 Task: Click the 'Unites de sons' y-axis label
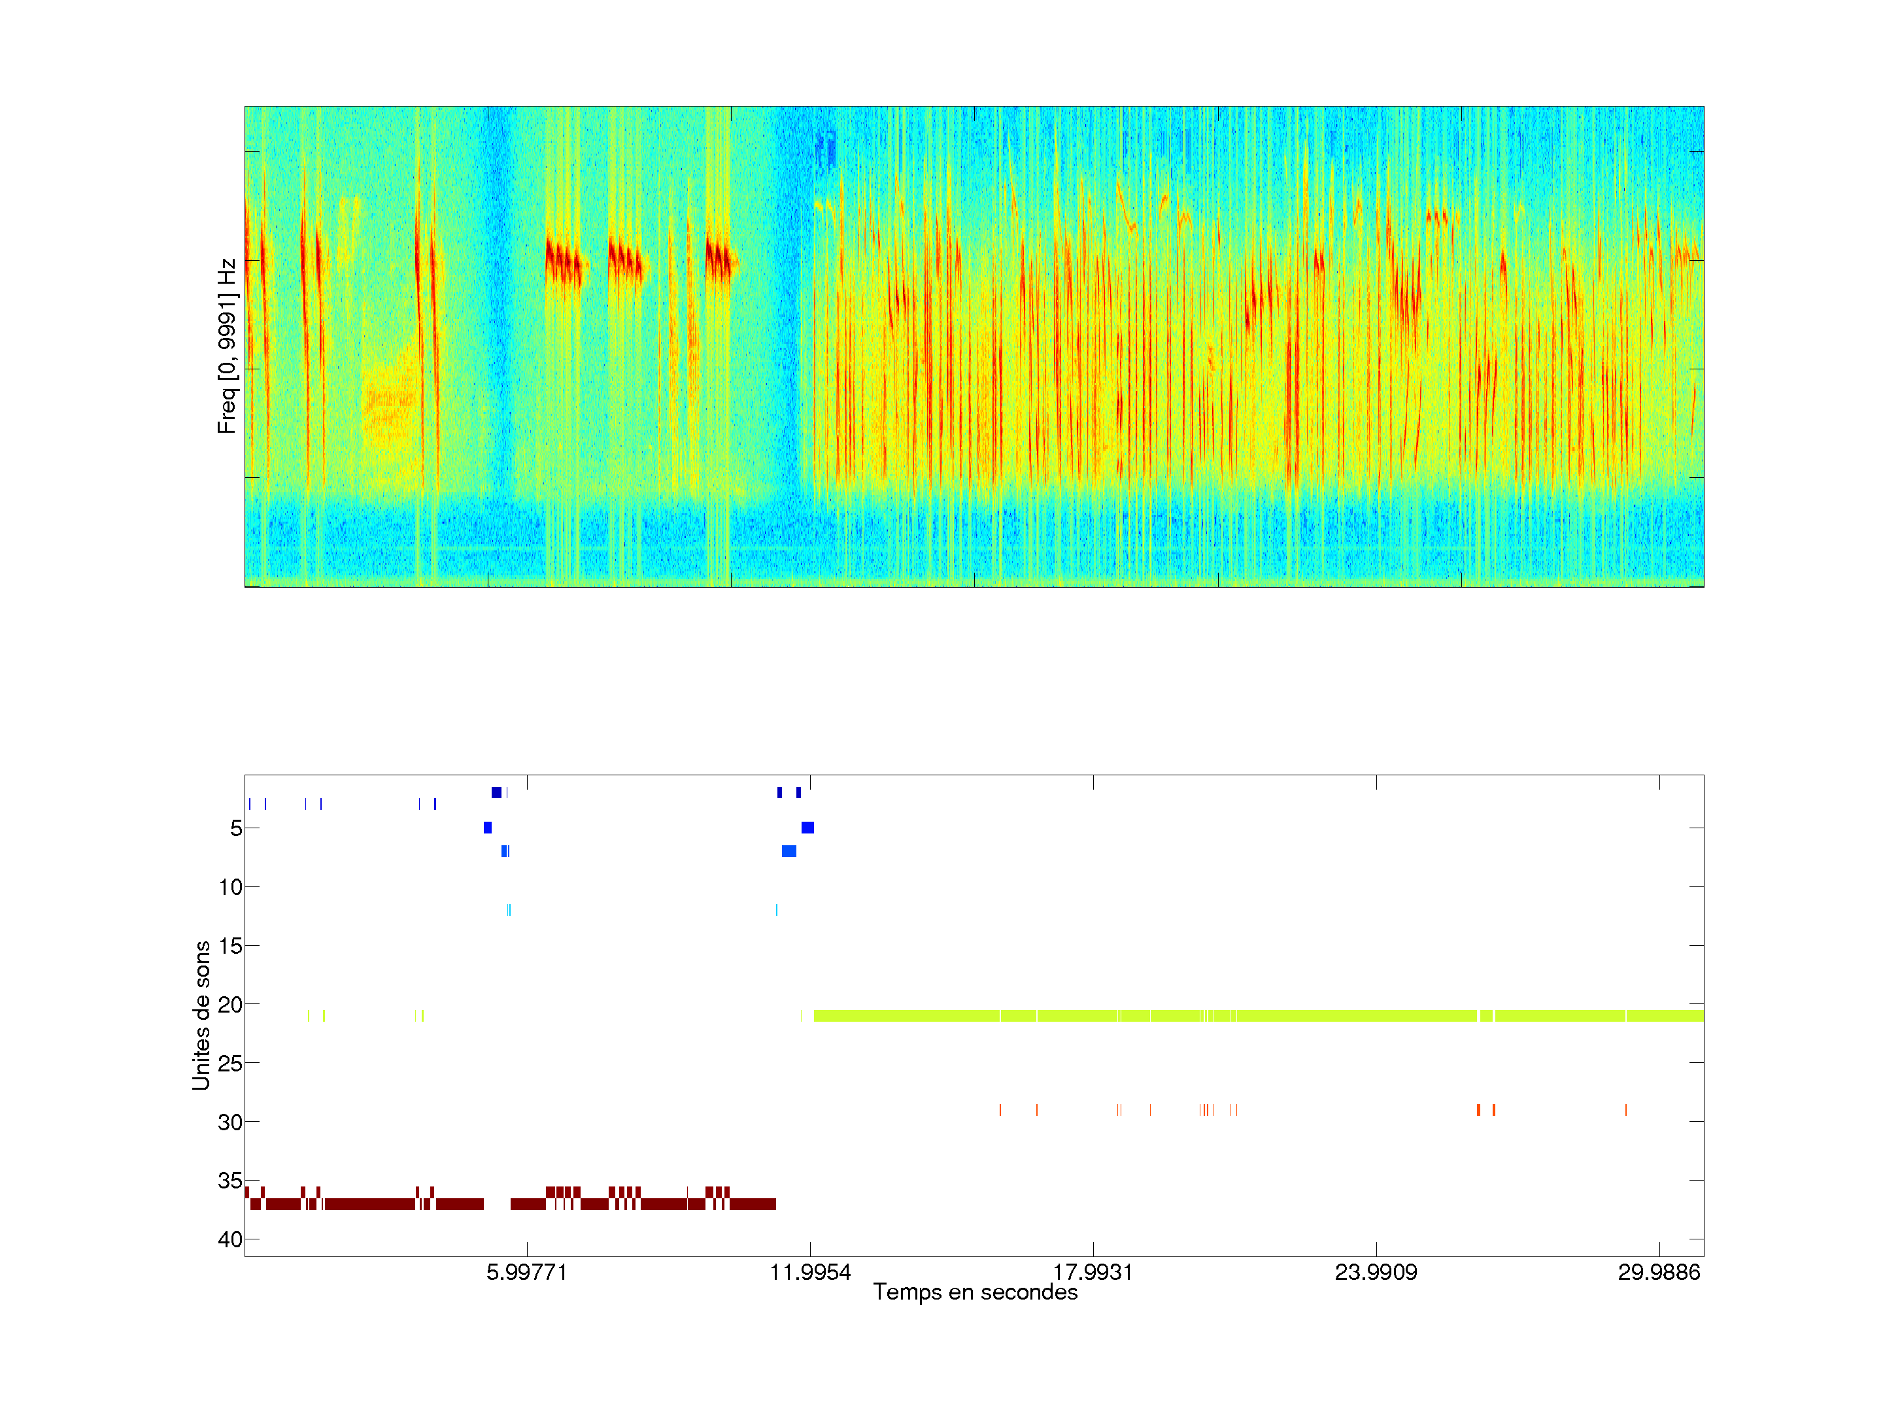click(x=201, y=1015)
